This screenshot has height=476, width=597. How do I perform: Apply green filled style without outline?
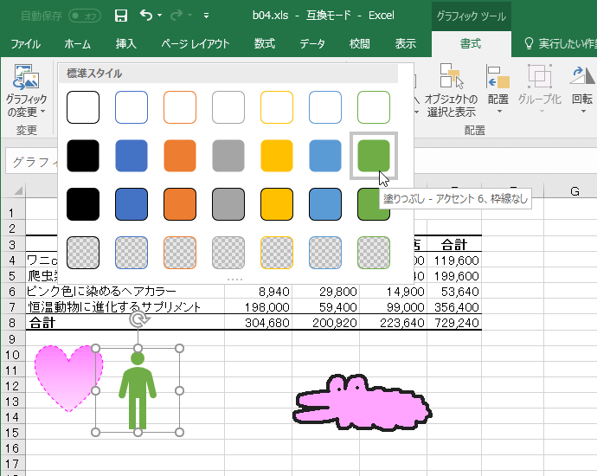tap(374, 156)
